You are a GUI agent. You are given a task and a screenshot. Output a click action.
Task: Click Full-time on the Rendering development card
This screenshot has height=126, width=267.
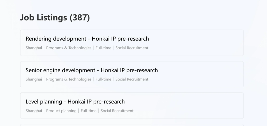[x=103, y=48]
